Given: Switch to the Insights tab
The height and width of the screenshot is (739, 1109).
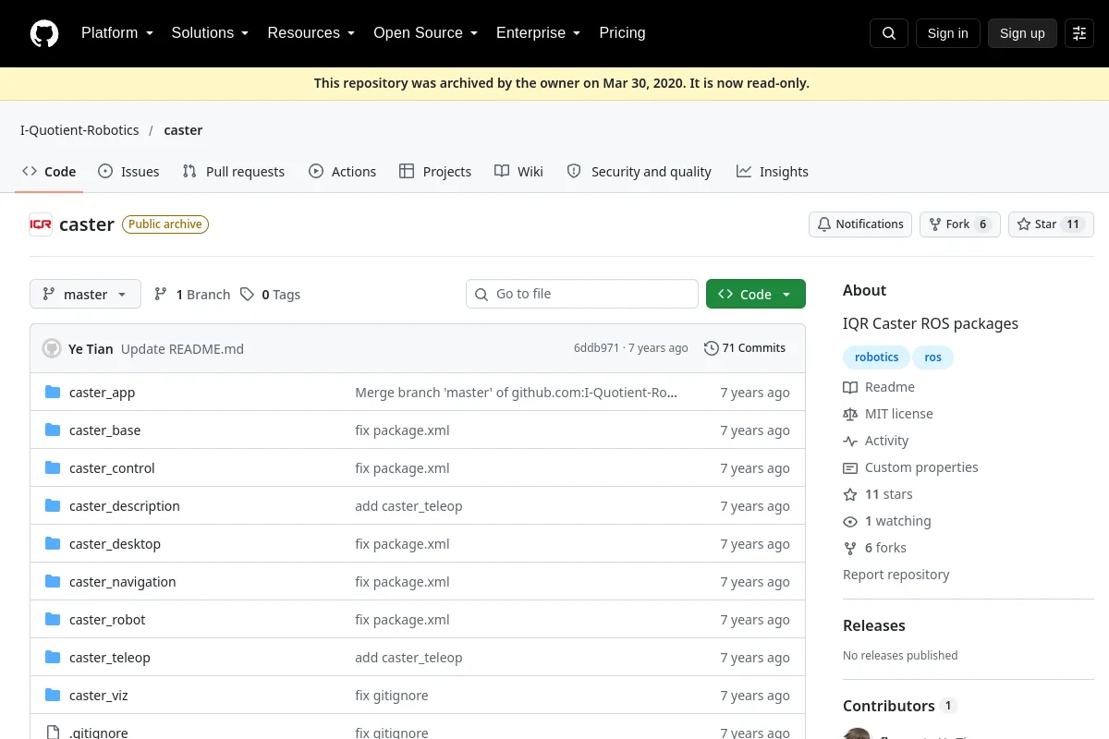Looking at the screenshot, I should 773,172.
